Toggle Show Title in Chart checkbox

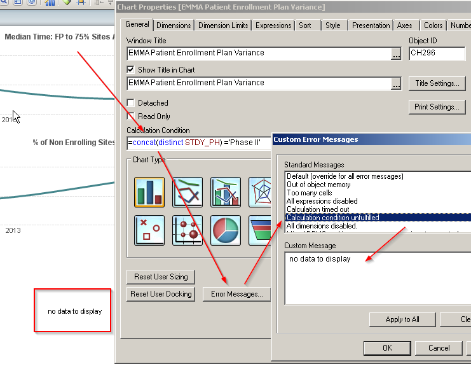130,70
